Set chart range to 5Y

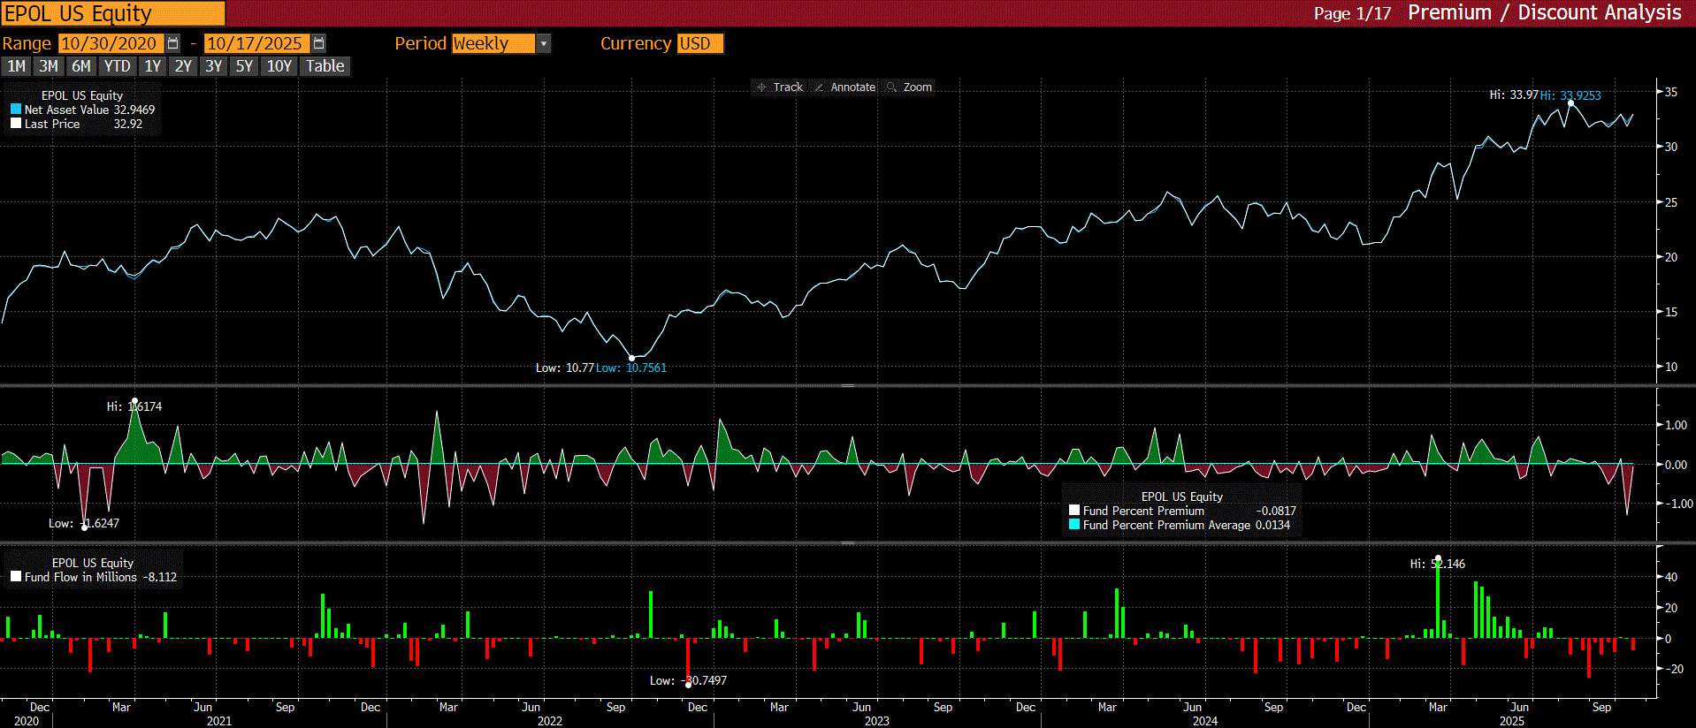(244, 66)
